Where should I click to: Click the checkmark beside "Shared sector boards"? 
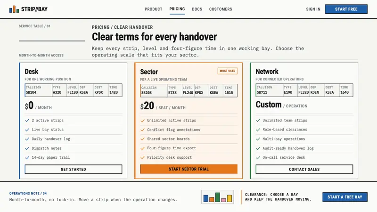click(143, 139)
